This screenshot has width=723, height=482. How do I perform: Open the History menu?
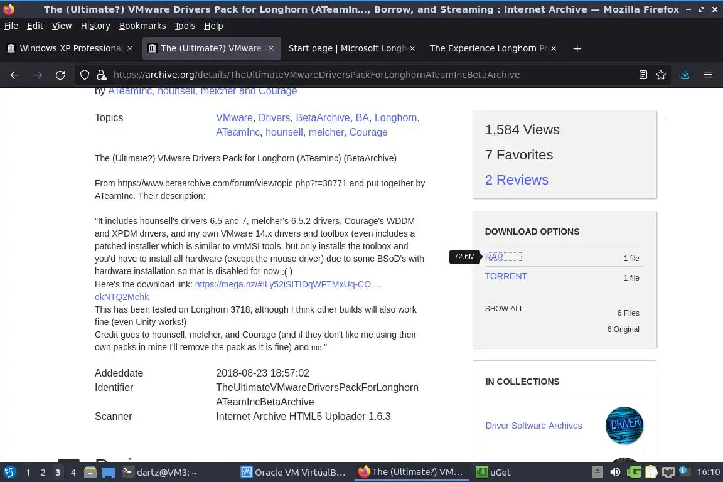[x=95, y=26]
